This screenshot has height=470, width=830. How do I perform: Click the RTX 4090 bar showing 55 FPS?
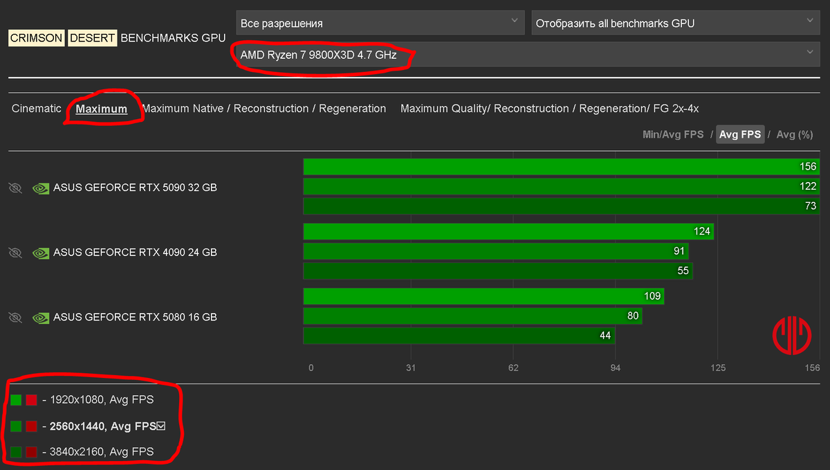click(x=498, y=271)
